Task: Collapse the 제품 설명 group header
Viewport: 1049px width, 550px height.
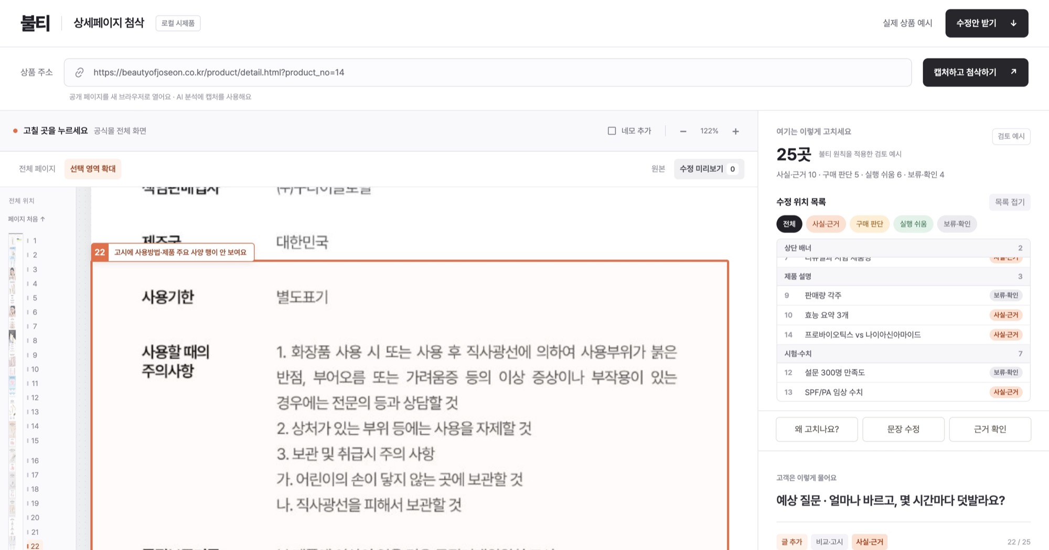Action: [x=903, y=276]
